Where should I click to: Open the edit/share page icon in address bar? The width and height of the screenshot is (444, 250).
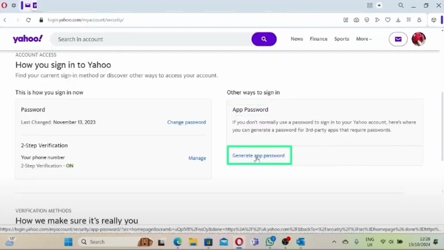[x=346, y=20]
